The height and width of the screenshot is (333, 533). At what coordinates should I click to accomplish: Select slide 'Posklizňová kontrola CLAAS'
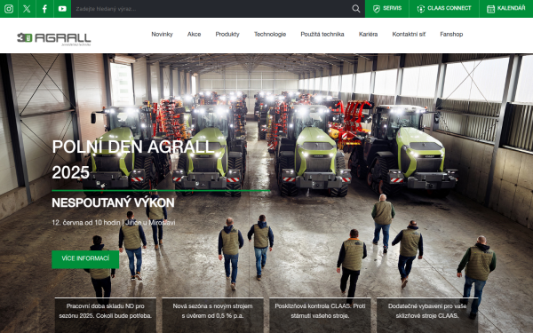pos(320,315)
